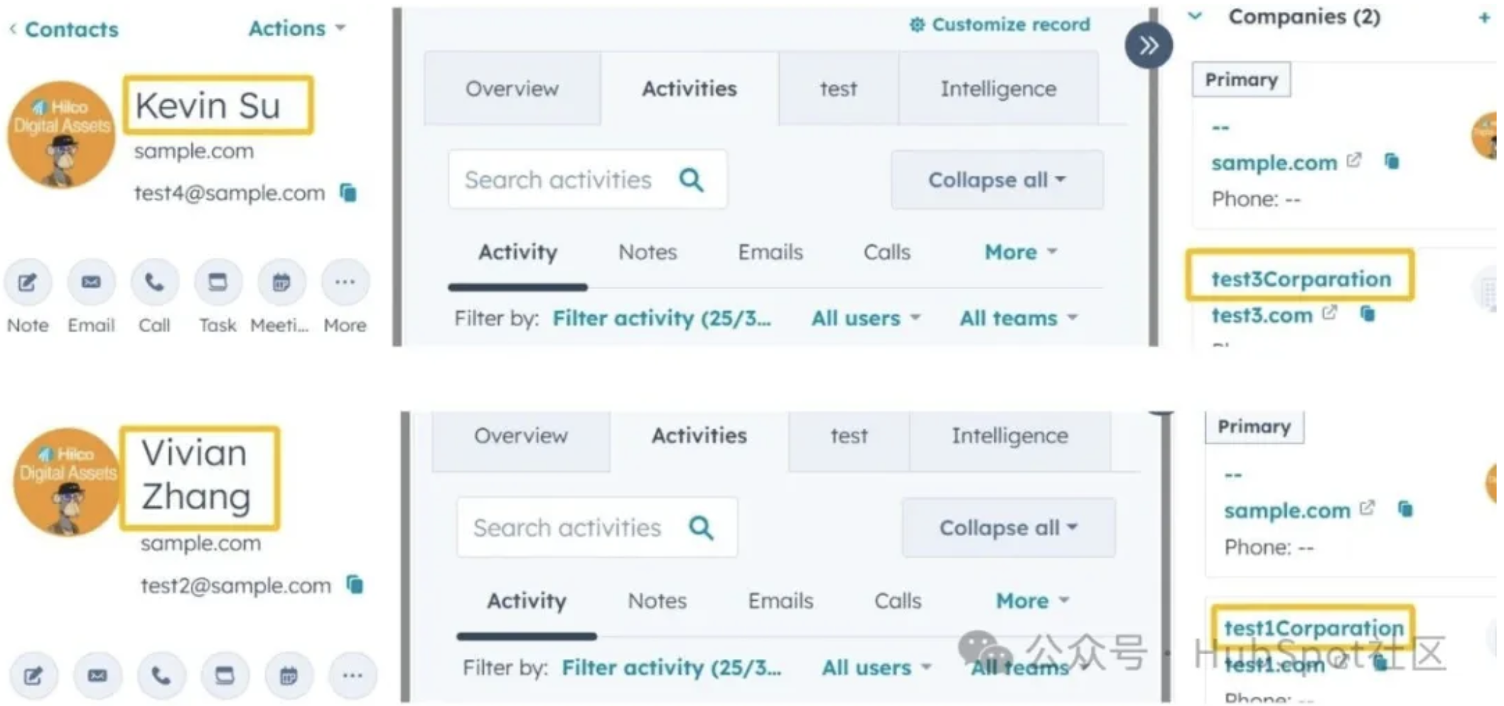
Task: Copy the test3.com domain with copy icon
Action: [1368, 313]
